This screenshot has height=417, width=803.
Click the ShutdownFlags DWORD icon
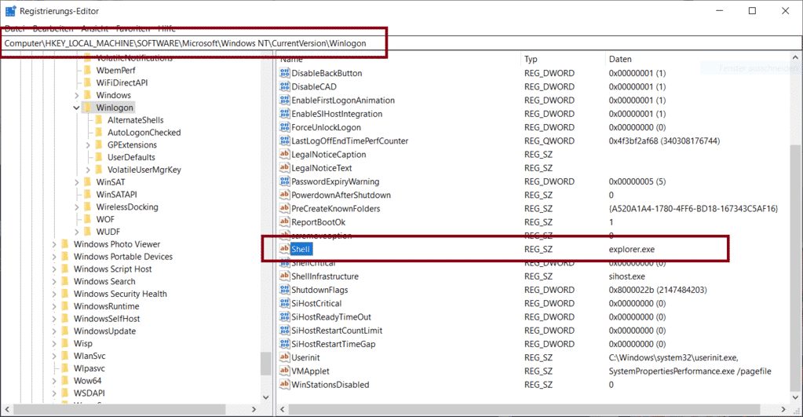pyautogui.click(x=284, y=290)
